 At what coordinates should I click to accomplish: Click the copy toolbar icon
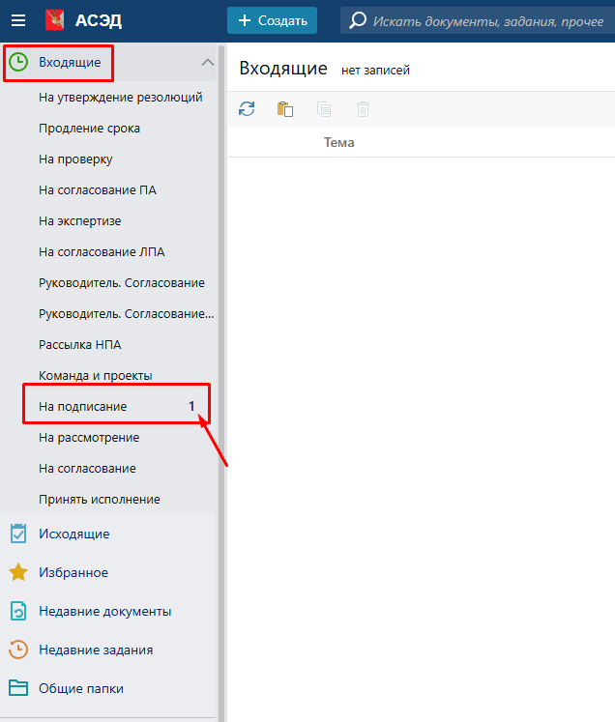(x=324, y=109)
